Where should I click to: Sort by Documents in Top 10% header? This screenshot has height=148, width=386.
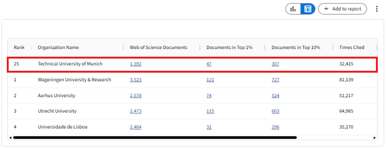tap(296, 48)
